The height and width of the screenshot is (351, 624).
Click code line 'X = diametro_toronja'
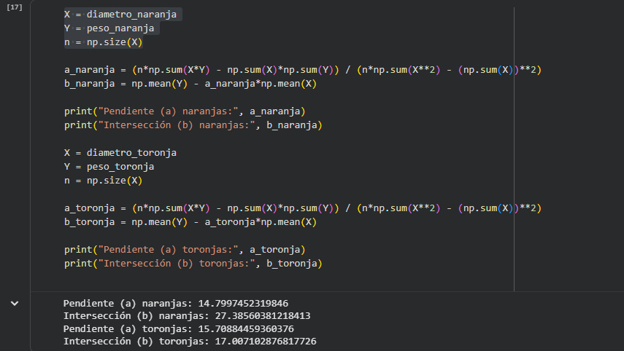120,153
